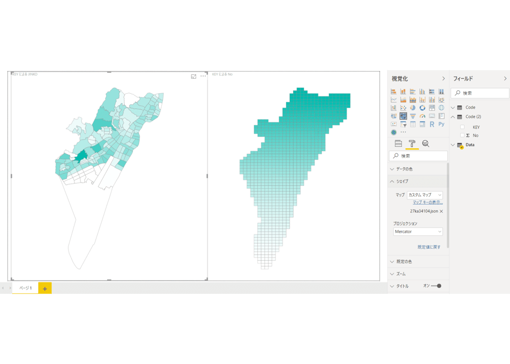The image size is (510, 364).
Task: Select the filled map visual
Action: coord(394,116)
